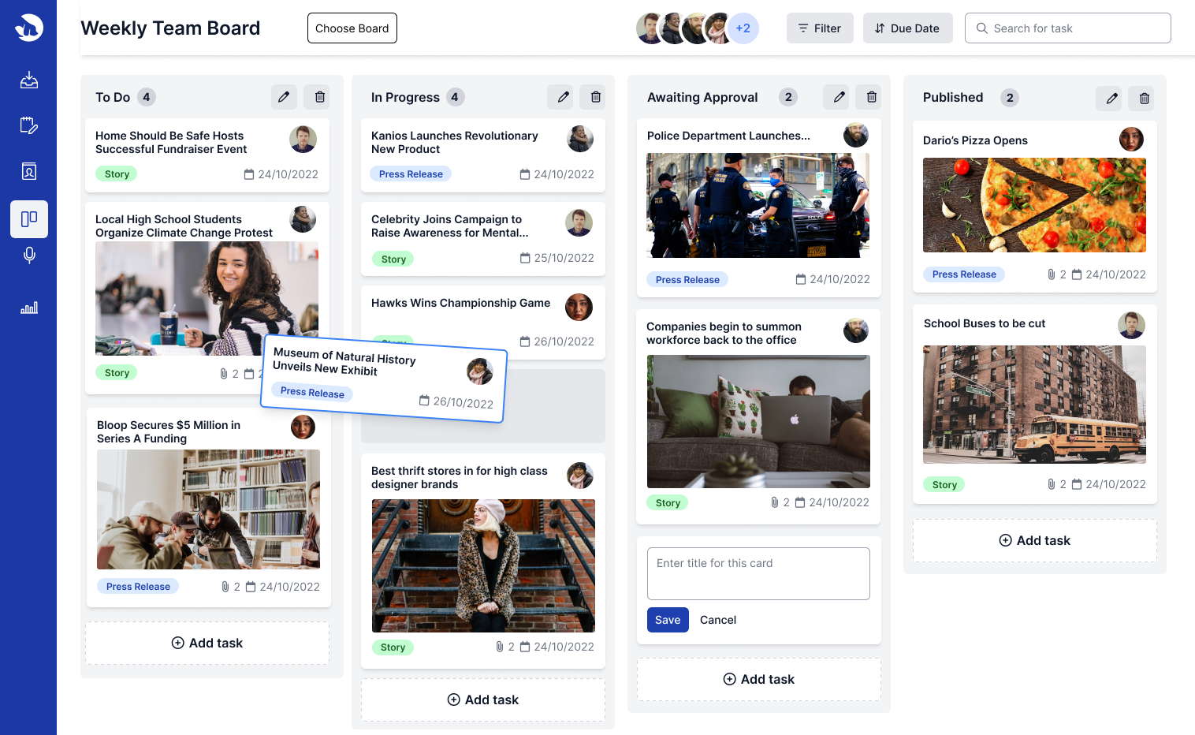Edit the Awaiting Approval column

coord(839,97)
